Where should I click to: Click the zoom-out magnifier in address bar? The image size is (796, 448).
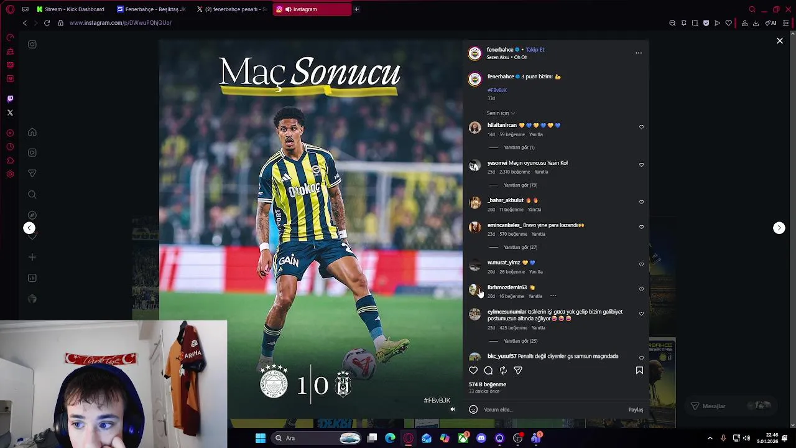pyautogui.click(x=672, y=23)
